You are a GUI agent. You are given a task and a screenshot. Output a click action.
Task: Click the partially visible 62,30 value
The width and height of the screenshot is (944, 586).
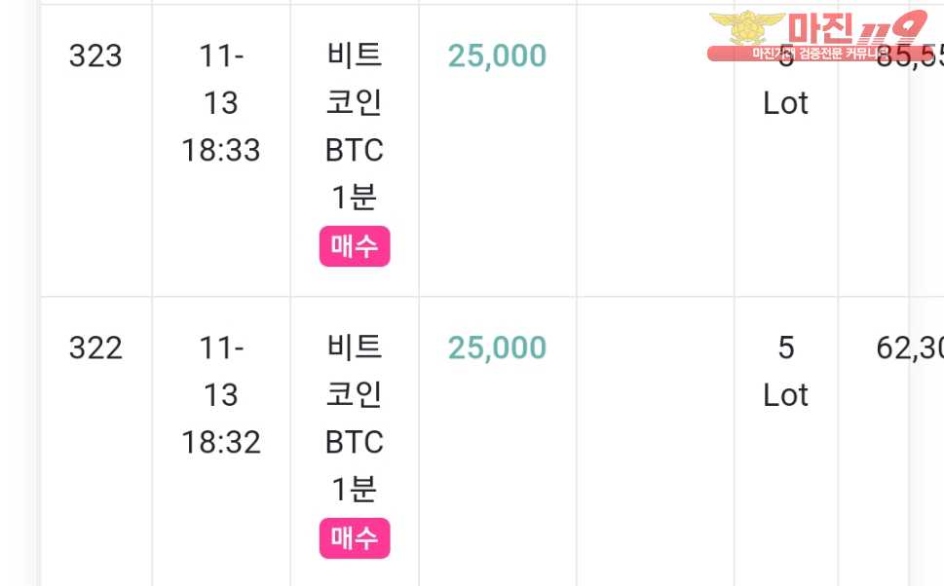(x=910, y=348)
